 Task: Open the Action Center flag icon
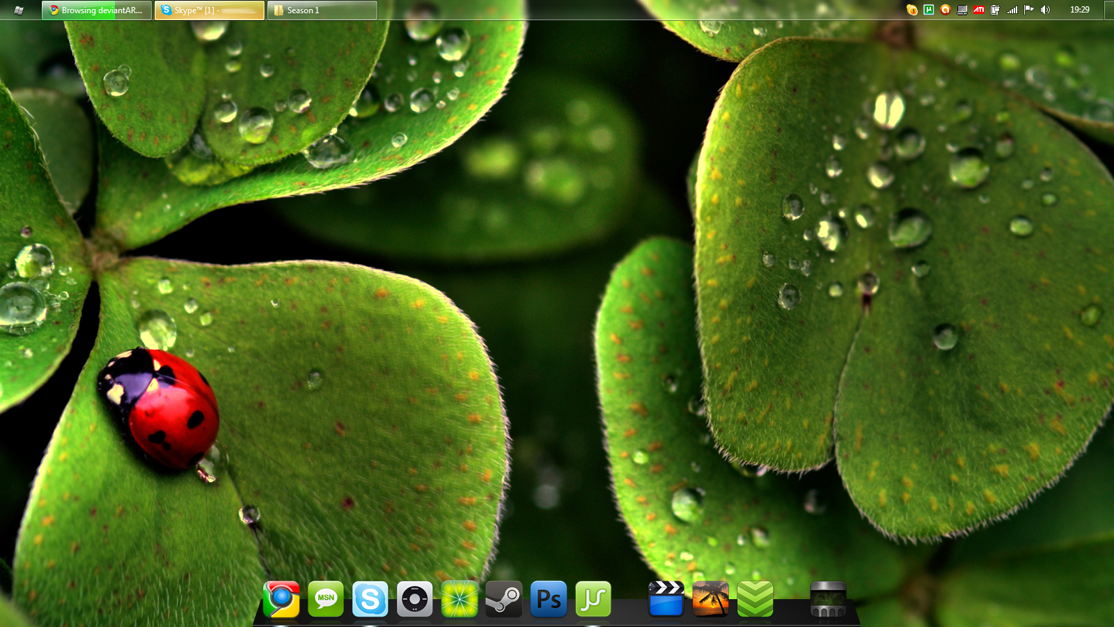point(1029,10)
